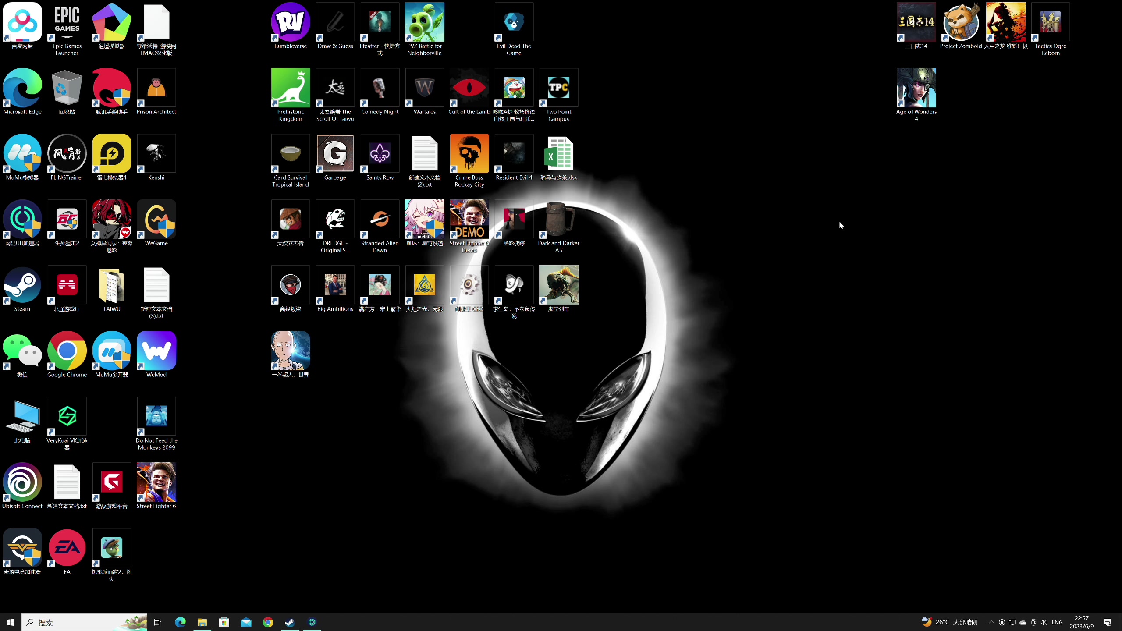Open the Mail app from taskbar
This screenshot has height=631, width=1122.
(246, 622)
